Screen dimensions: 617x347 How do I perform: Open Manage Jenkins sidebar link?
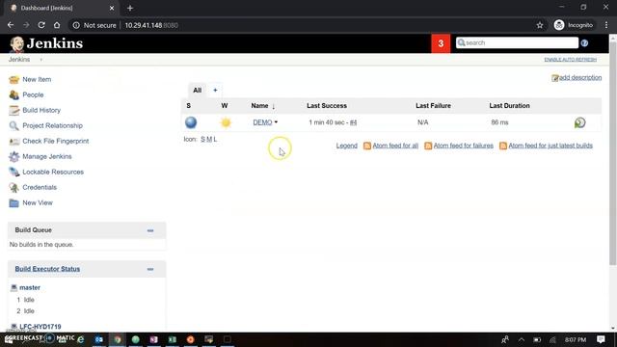(x=47, y=156)
